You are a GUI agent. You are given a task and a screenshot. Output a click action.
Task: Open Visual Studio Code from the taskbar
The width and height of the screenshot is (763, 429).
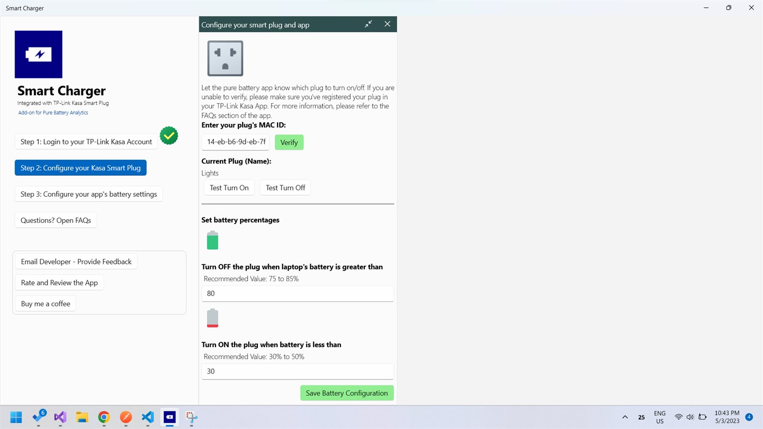point(147,418)
